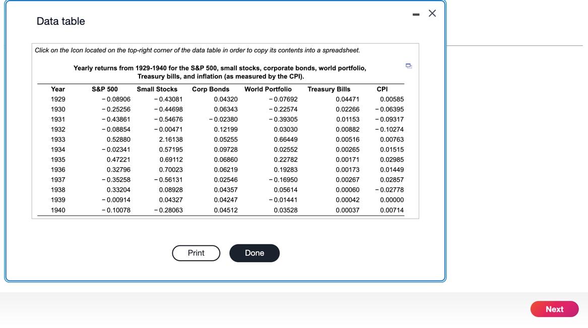
Task: Minimize the Data table dialog
Action: 416,14
